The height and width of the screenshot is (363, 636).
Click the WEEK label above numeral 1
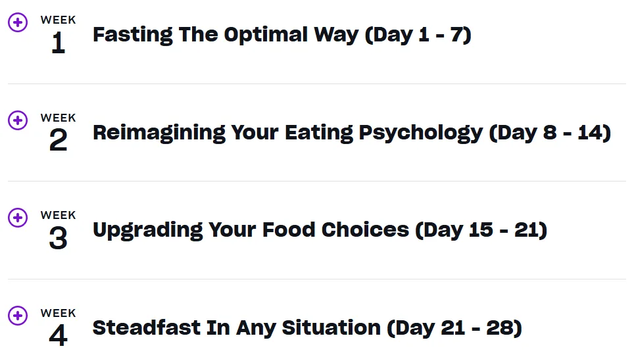[59, 20]
